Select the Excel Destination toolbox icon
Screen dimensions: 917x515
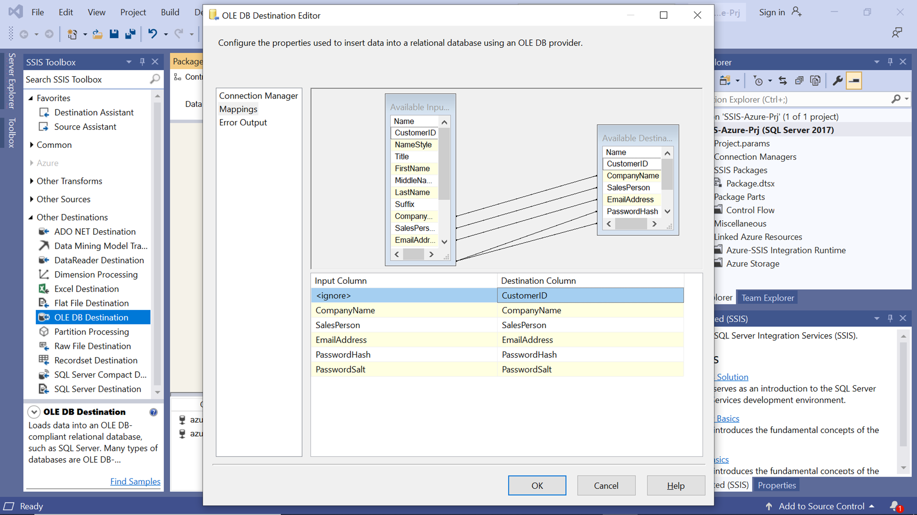click(x=44, y=289)
